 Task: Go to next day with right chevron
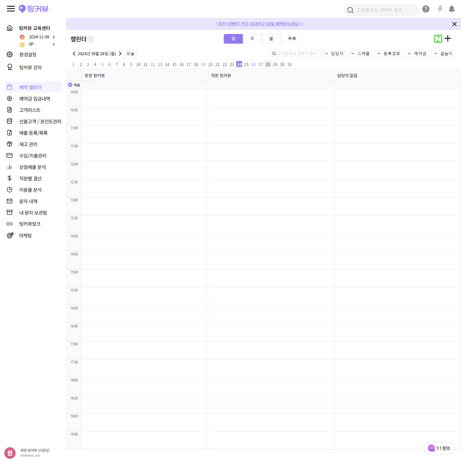tap(120, 54)
